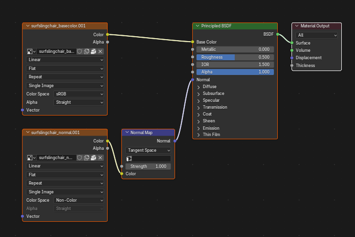Collapse the surfslingchair_basecolor.001 node
Screen dimensions: 355x237
[x=28, y=26]
